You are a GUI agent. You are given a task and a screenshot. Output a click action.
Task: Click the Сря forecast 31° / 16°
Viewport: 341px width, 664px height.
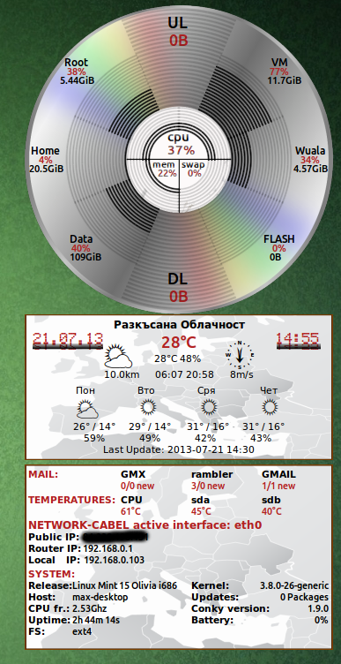pos(207,426)
